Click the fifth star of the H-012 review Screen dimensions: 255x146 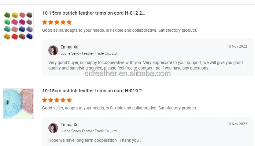[x=69, y=22]
